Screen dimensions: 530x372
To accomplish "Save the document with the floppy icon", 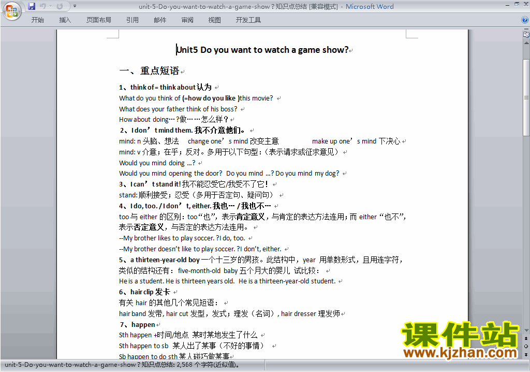I will (32, 6).
